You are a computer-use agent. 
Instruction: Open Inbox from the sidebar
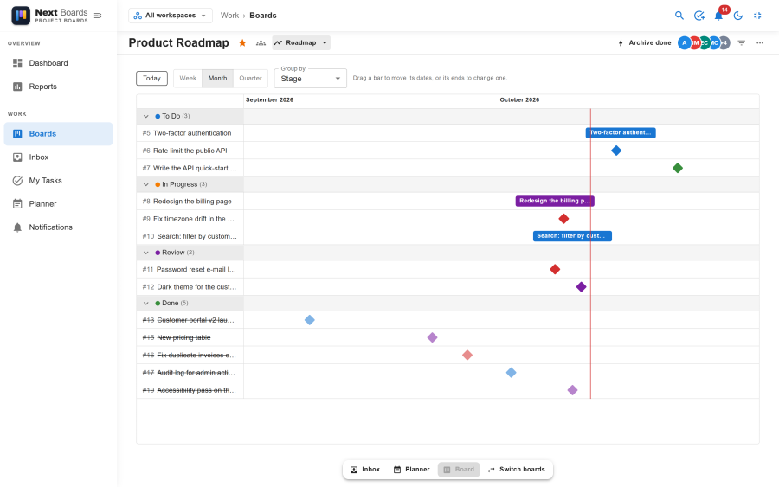[59, 157]
